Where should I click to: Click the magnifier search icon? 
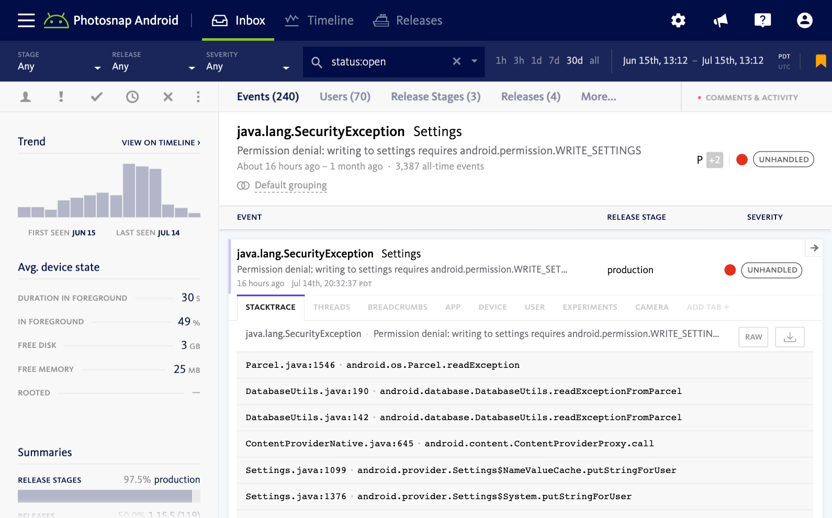point(317,62)
